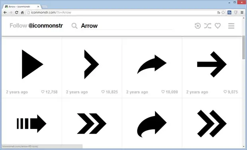Bookmark page with the star icon
The height and width of the screenshot is (150, 247).
coord(223,12)
